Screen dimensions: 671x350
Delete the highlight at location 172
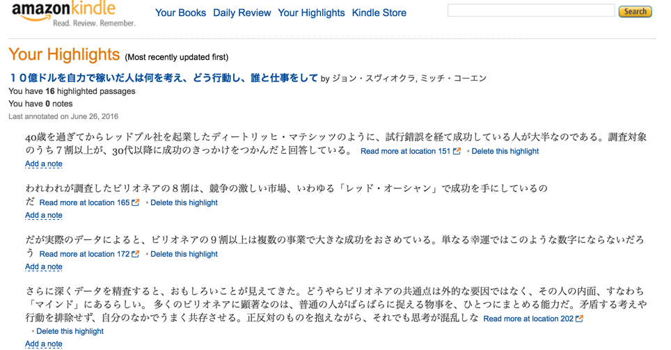(x=184, y=254)
